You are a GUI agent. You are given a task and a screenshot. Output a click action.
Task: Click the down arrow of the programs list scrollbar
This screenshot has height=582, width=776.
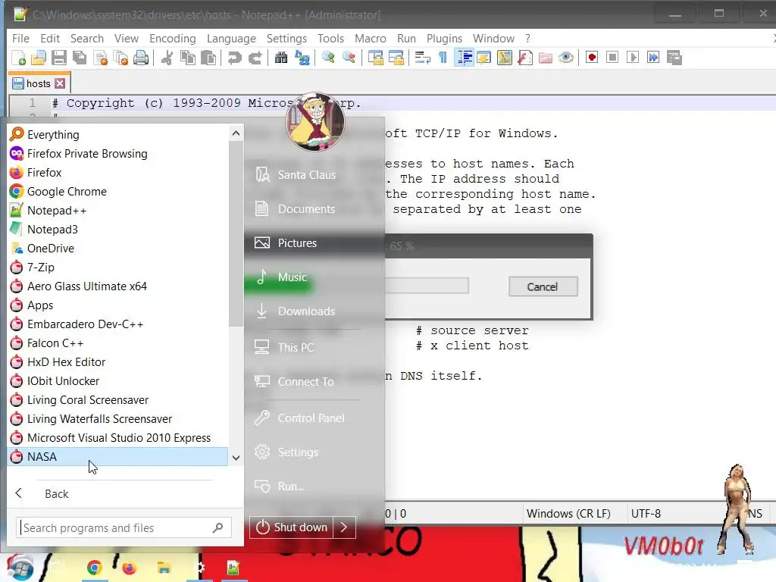[x=236, y=458]
